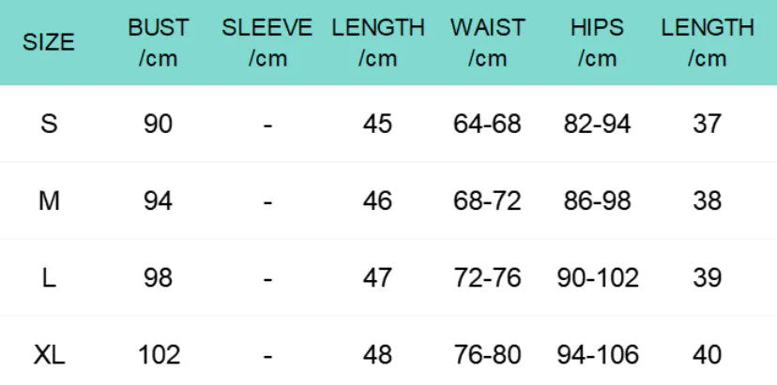Select hips range 94-106

(597, 355)
